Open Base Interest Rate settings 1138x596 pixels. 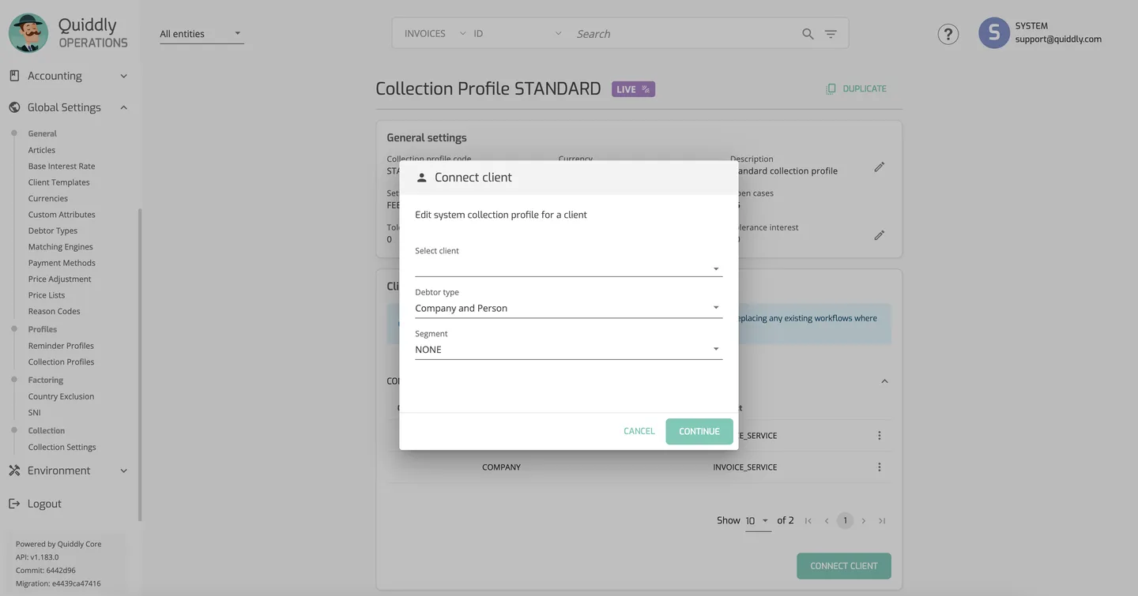pos(62,167)
